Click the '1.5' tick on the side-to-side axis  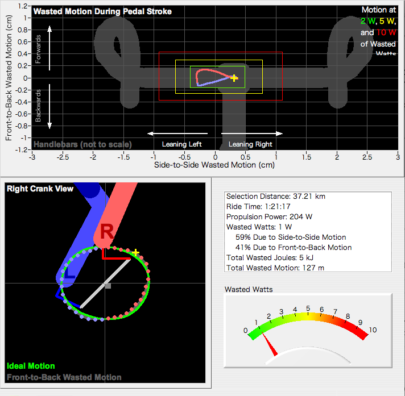[x=307, y=157]
